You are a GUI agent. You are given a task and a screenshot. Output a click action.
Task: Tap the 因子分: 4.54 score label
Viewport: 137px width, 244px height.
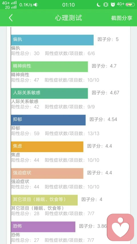click(x=103, y=119)
